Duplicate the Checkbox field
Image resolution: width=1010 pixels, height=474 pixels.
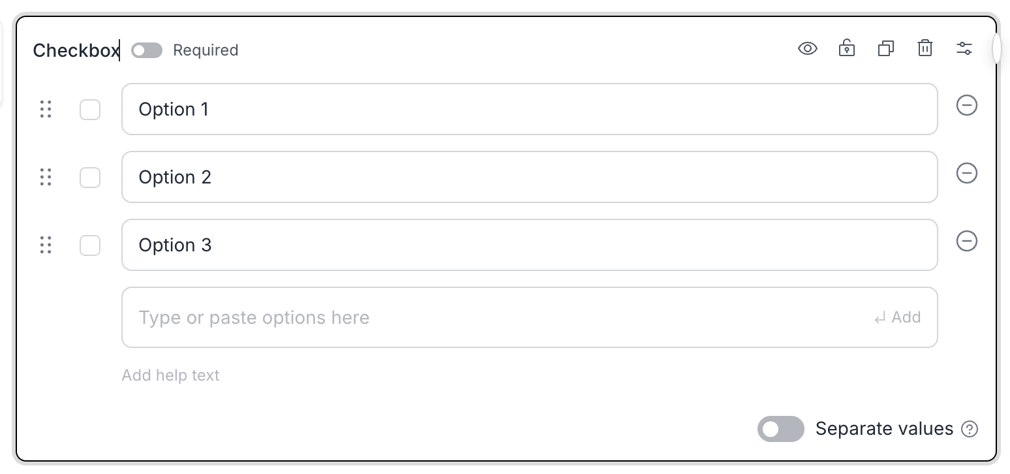886,49
